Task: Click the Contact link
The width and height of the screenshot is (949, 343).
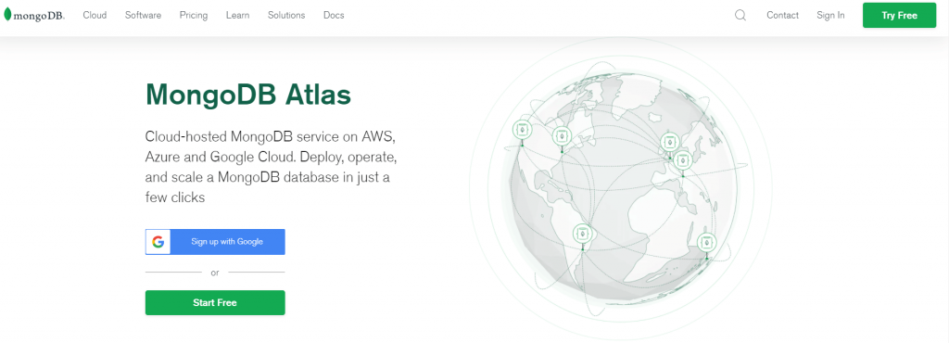Action: pos(782,15)
